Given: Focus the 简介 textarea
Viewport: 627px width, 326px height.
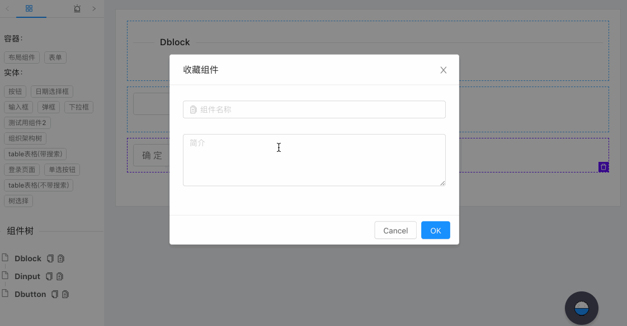Looking at the screenshot, I should click(x=314, y=160).
